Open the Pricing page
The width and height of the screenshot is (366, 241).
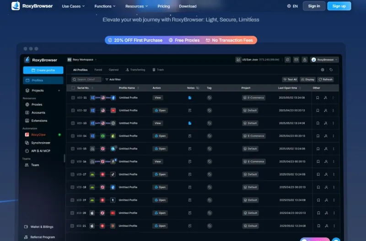(x=164, y=6)
